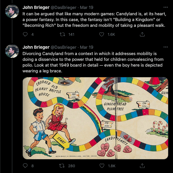
Task: Open Mar 19 timestamp of second tweet
Action: 86,47
